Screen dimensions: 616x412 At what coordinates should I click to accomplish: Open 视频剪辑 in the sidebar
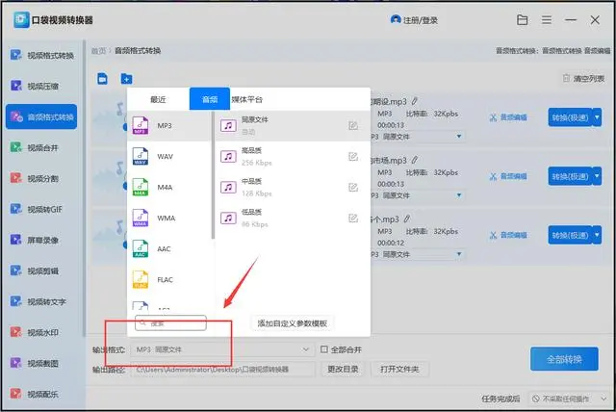35,271
